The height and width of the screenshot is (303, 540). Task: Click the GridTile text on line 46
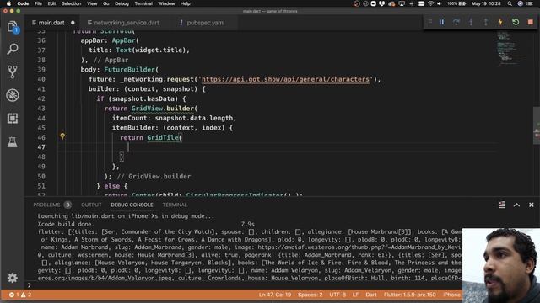point(163,137)
